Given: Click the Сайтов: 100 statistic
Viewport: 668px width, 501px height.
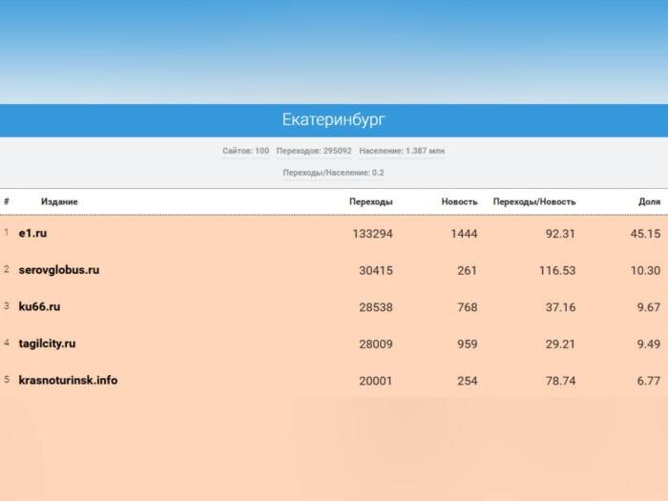Looking at the screenshot, I should pyautogui.click(x=246, y=151).
